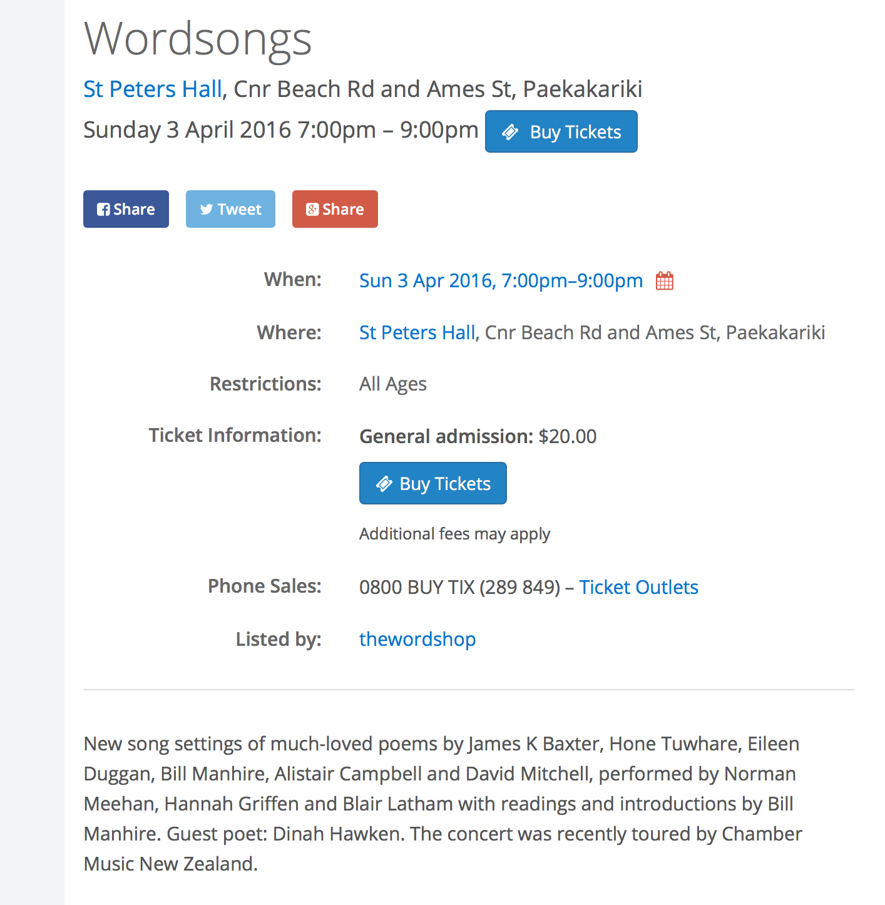
Task: Click the Wordsongs event heading
Action: (x=198, y=39)
